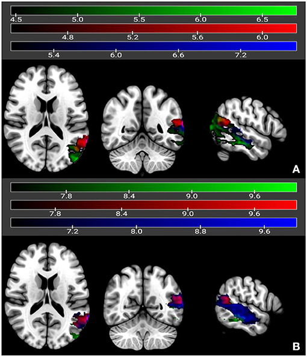The width and height of the screenshot is (307, 357).
Task: Select the sagittal brain slice in panel A
Action: coord(247,128)
